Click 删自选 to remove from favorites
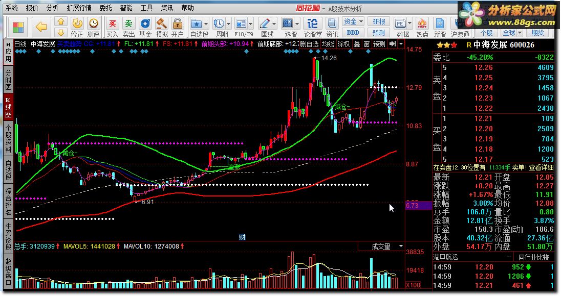 (309, 44)
